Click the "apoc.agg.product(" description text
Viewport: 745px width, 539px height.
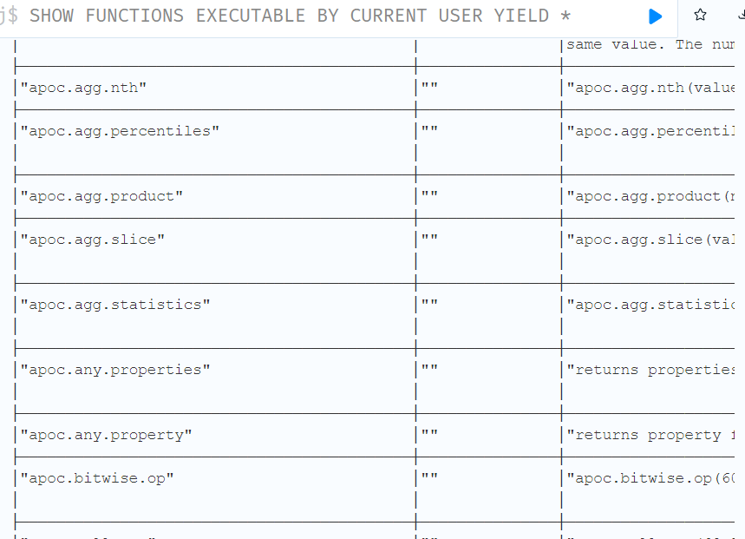(x=650, y=196)
